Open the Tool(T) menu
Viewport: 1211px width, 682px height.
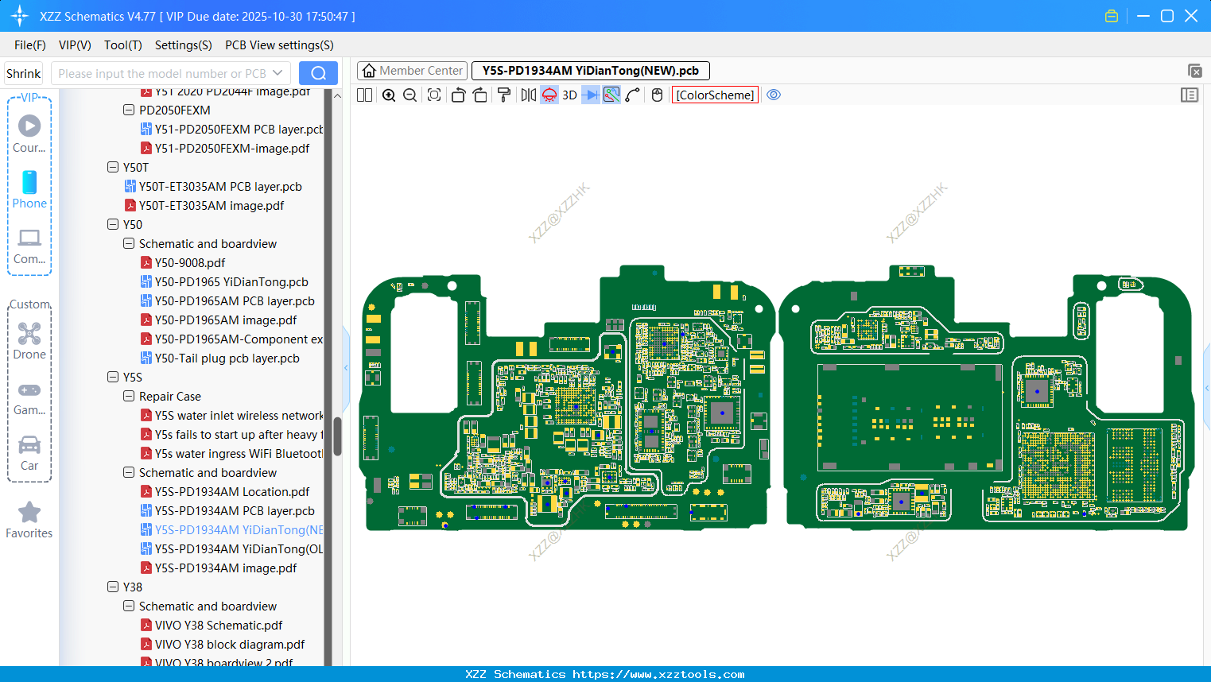tap(122, 45)
